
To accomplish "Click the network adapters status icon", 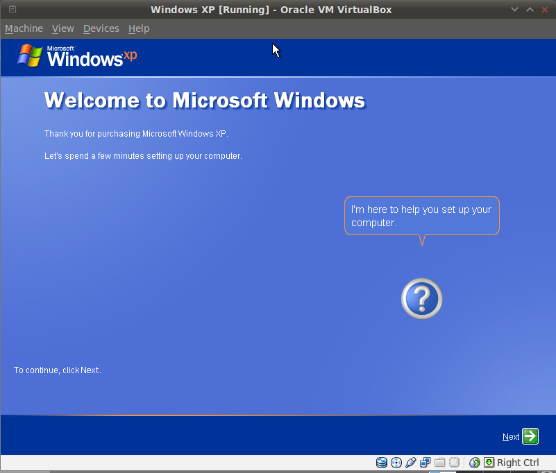I will pyautogui.click(x=425, y=463).
